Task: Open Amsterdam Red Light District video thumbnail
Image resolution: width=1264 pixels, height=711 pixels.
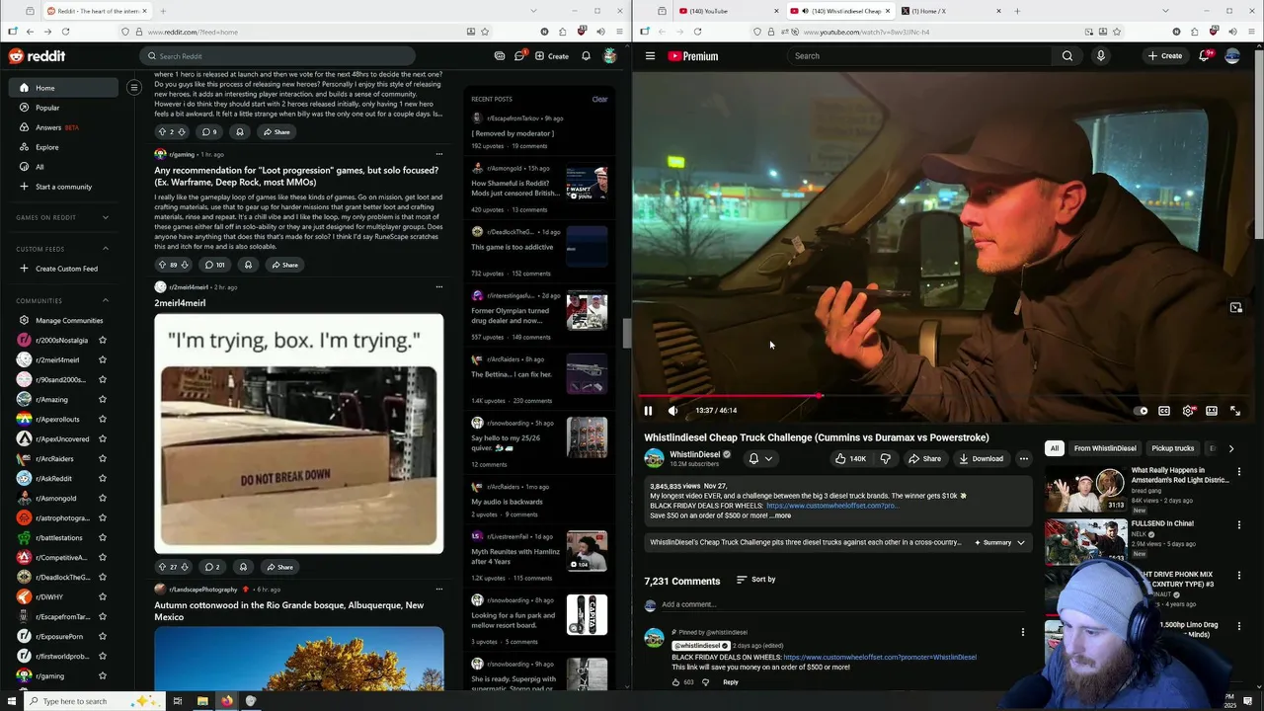Action: pyautogui.click(x=1086, y=490)
